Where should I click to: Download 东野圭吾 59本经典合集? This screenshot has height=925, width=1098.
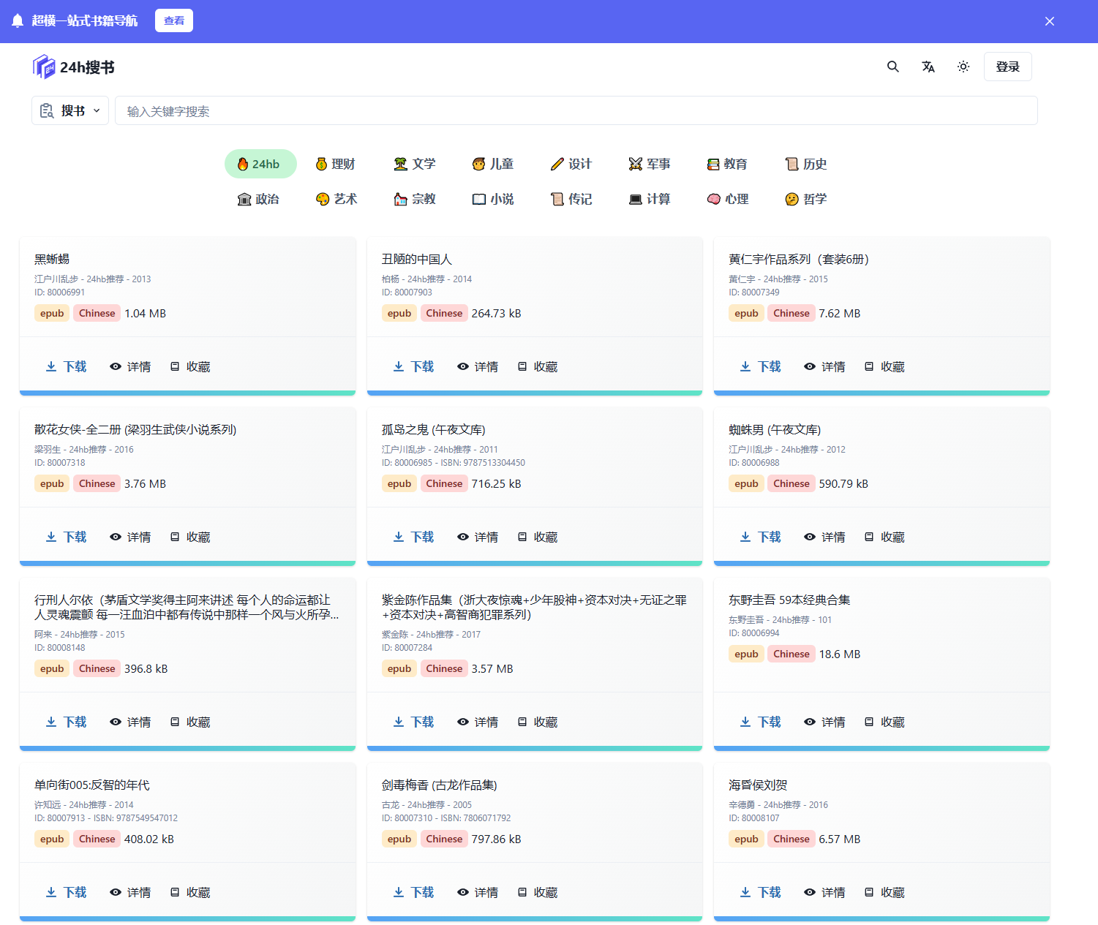click(x=761, y=722)
